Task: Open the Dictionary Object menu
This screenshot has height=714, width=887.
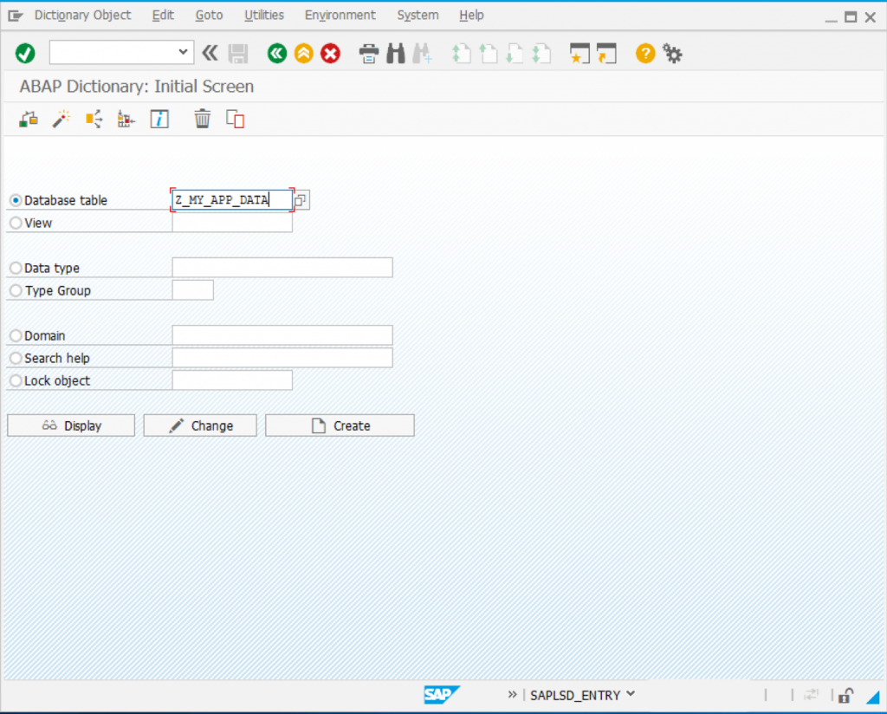Action: click(82, 16)
